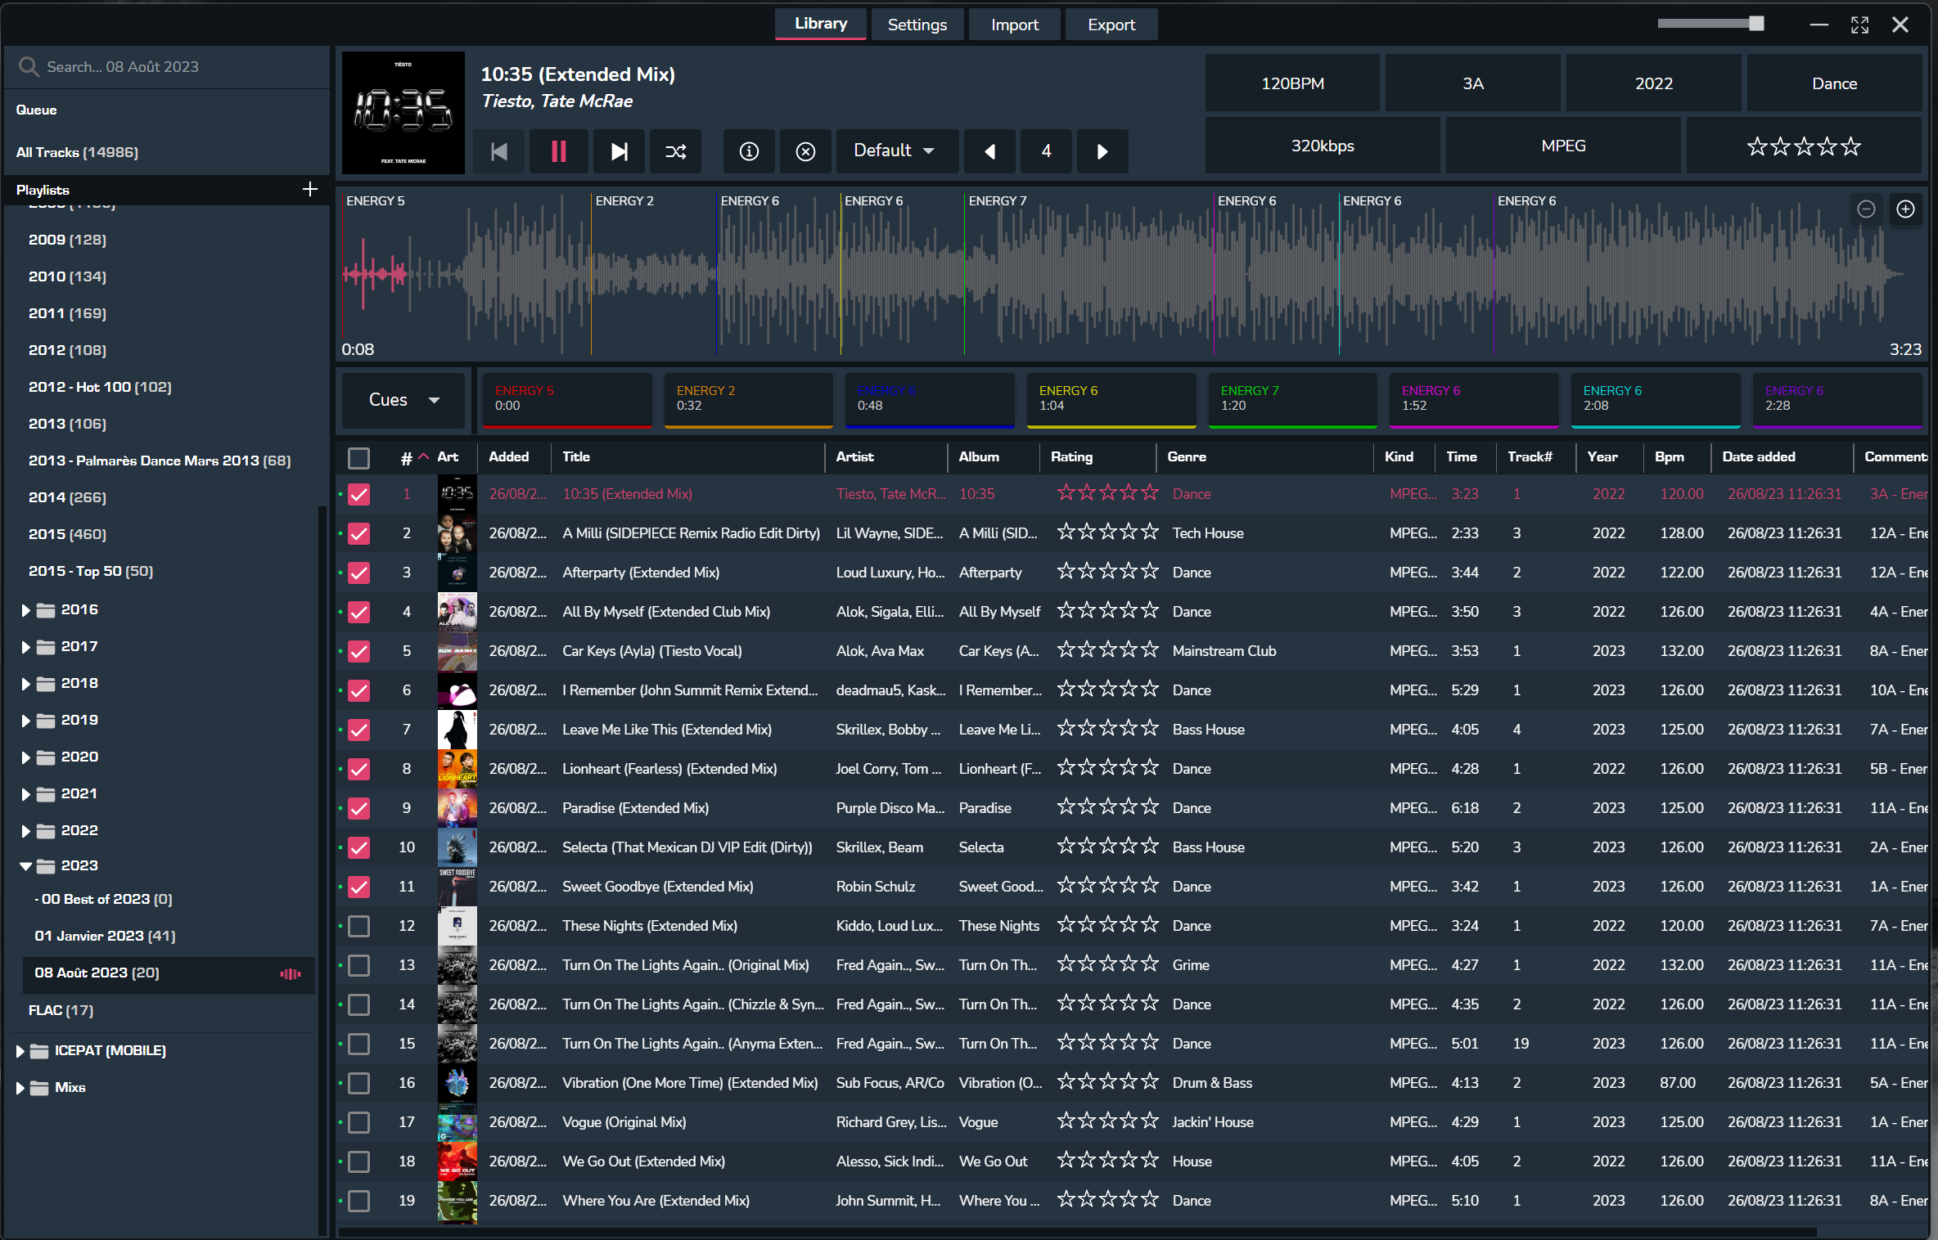Open the Export tab
This screenshot has height=1240, width=1938.
point(1111,25)
